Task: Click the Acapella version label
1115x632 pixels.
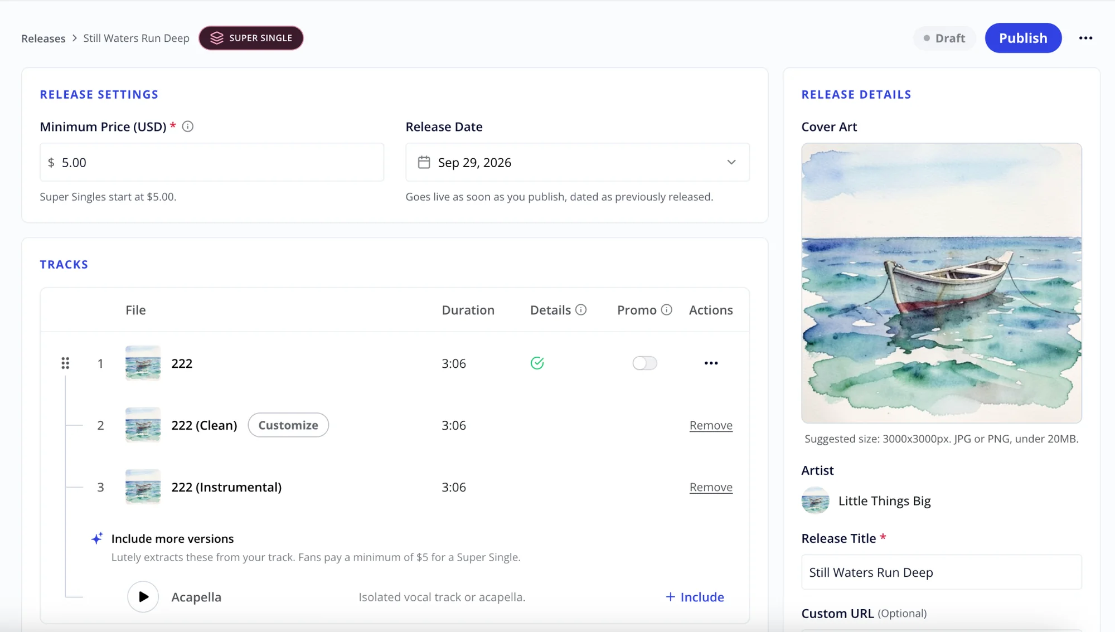Action: point(196,597)
